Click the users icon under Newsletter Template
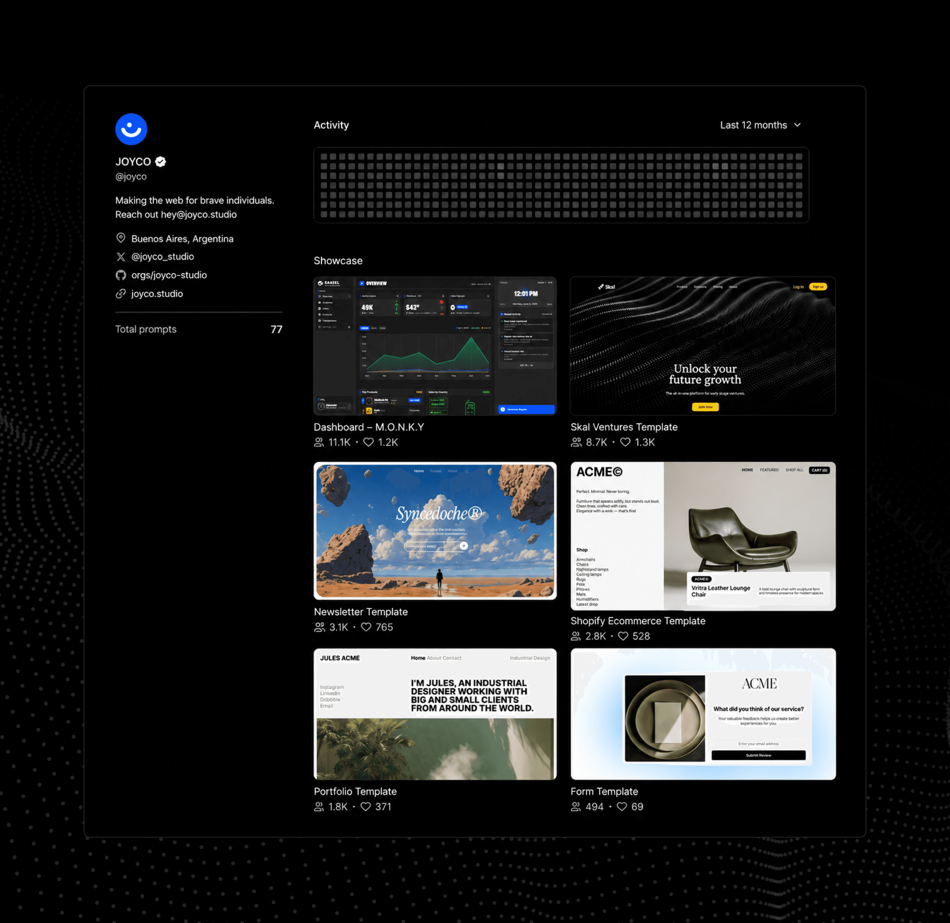Viewport: 950px width, 923px height. point(319,627)
